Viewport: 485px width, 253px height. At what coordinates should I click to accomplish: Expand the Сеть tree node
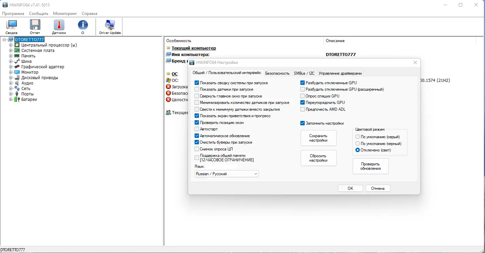(x=11, y=89)
